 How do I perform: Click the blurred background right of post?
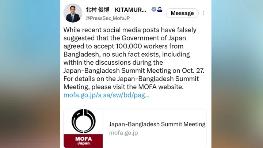point(237,74)
